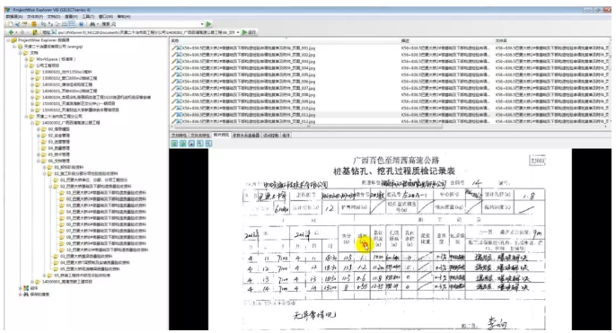Screen dimensions: 616x333
Task: Expand the 保存的搜索 saved searches node
Action: 20,294
